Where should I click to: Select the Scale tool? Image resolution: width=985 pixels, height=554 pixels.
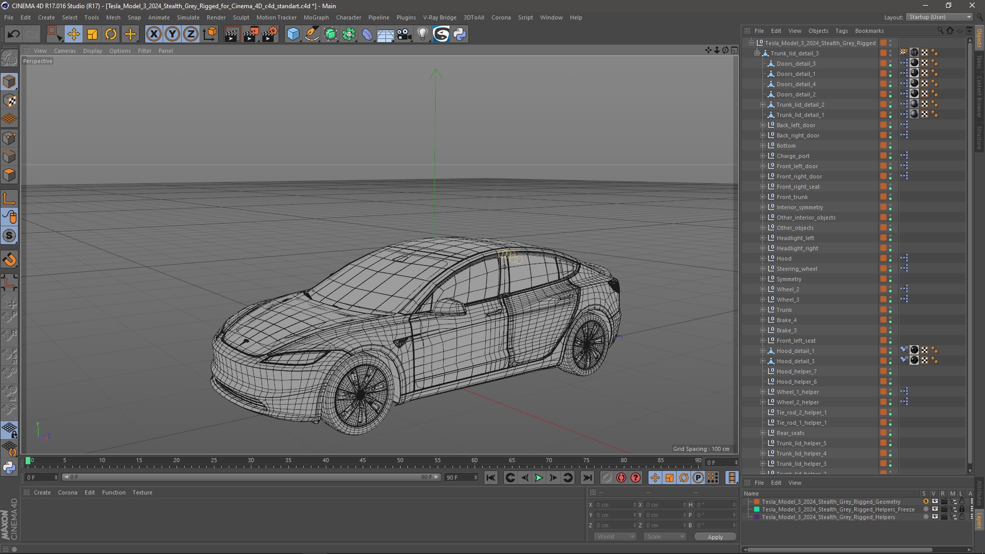click(x=92, y=34)
